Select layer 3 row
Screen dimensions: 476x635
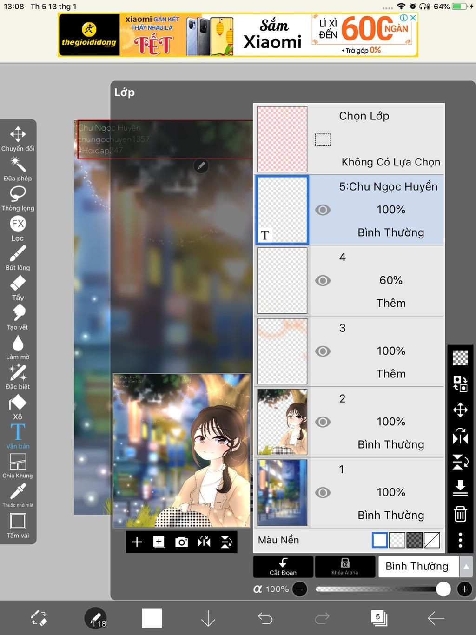(349, 351)
